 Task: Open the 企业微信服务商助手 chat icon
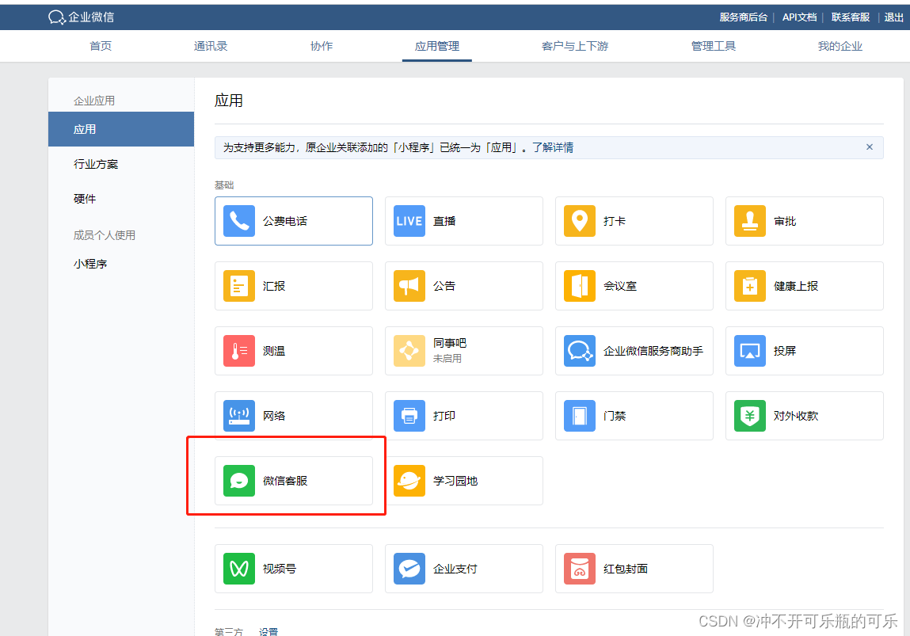coord(579,351)
